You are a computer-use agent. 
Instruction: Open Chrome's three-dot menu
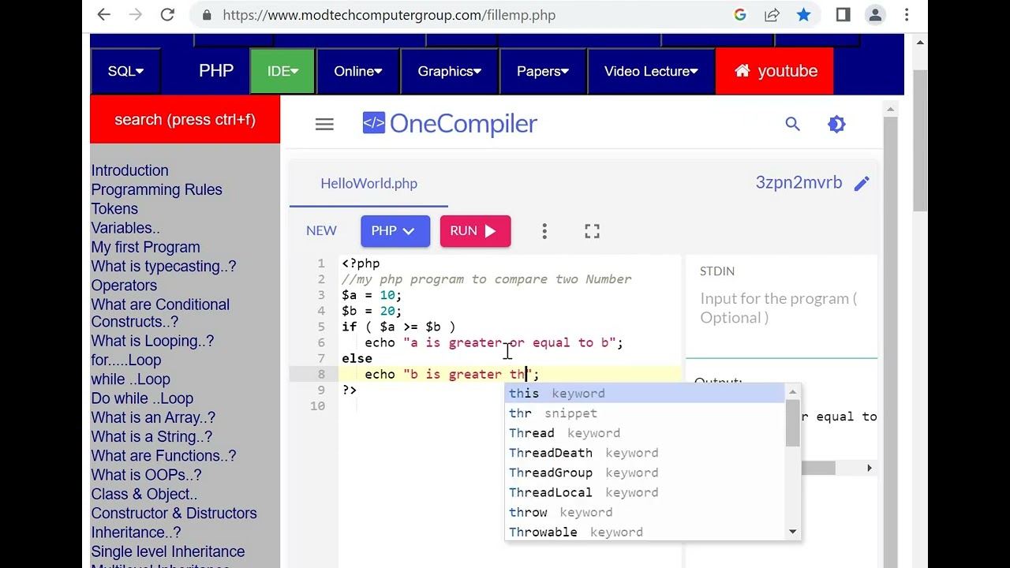tap(907, 15)
